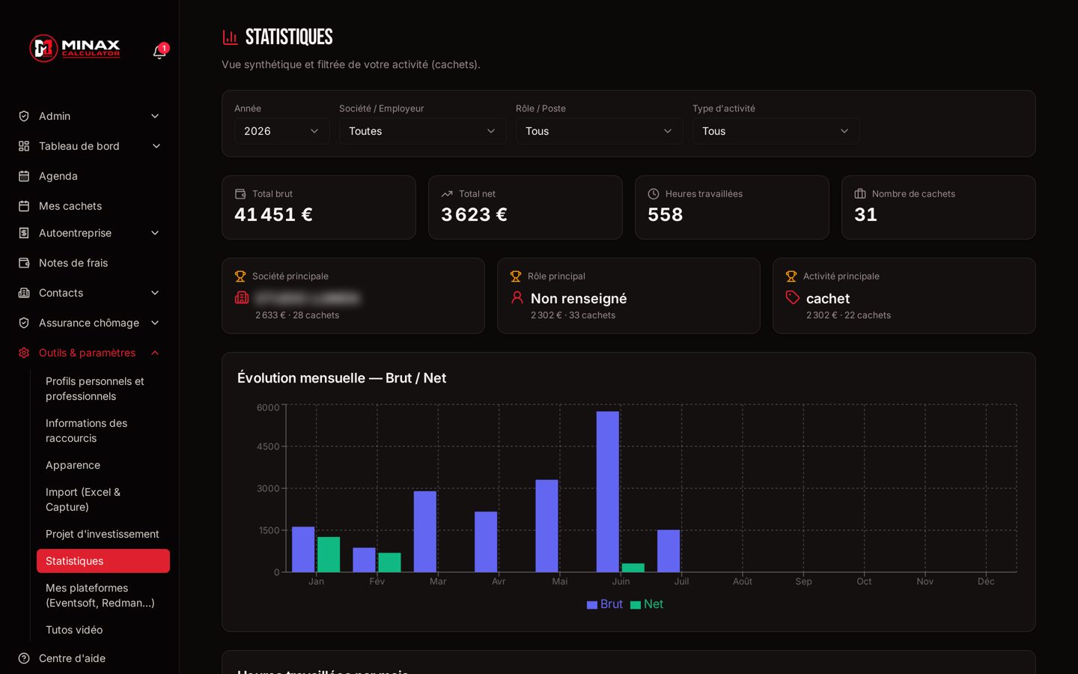Click the text 2 633 € · 28 cachets
The image size is (1078, 674).
[297, 315]
